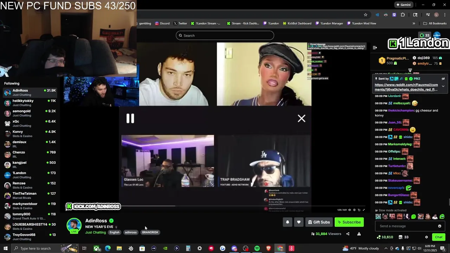Viewport: 450px width, 253px height.
Task: Open asmongold channel in Following list
Action: click(30, 113)
